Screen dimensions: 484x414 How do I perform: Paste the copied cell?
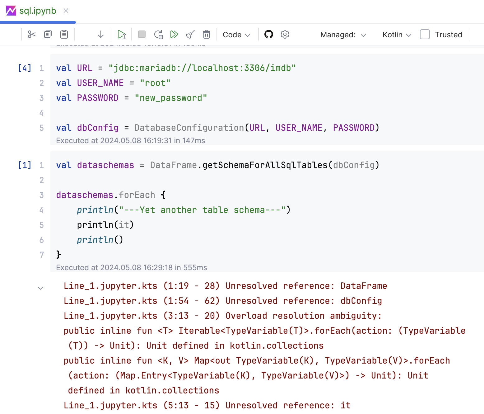coord(64,35)
